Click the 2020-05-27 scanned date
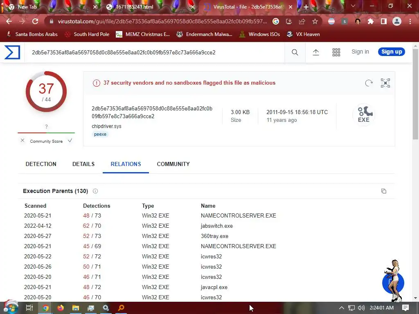Viewport: 419px width, 314px height. coord(38,236)
